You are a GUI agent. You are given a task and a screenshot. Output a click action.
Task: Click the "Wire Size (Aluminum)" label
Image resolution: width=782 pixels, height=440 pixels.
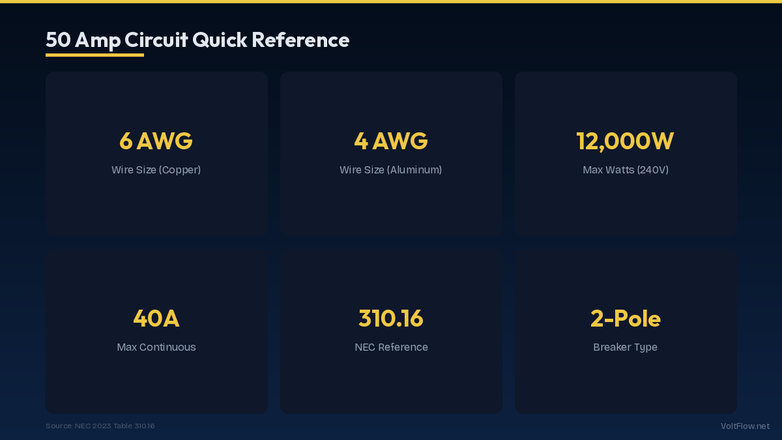(x=391, y=170)
